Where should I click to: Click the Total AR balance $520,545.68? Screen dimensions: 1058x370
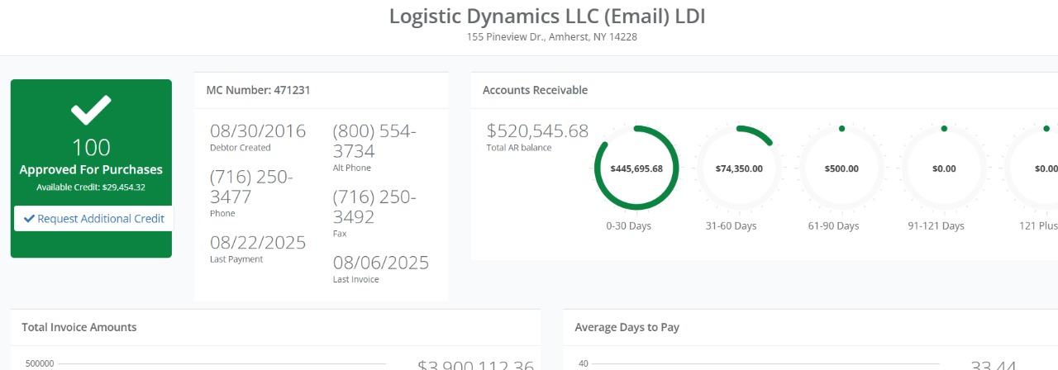537,130
